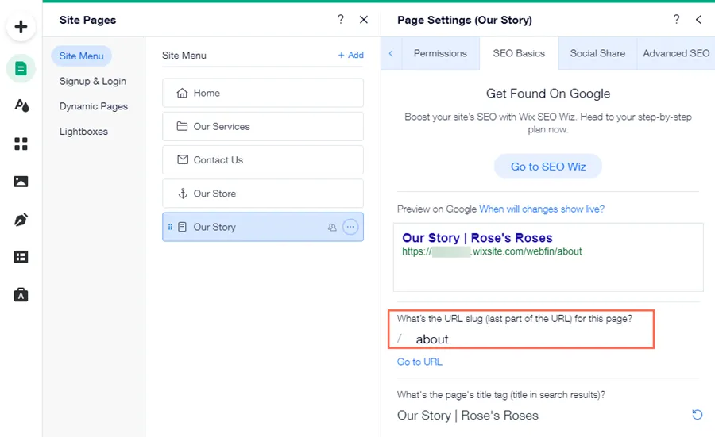Select the Our Story page row

263,227
